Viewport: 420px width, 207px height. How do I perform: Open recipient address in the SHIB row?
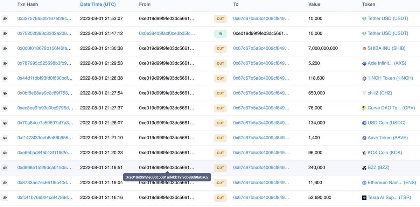click(261, 49)
